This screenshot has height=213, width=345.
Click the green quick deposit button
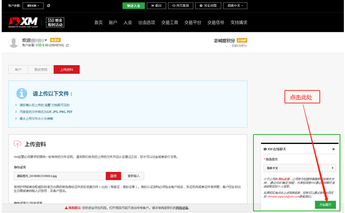tap(133, 6)
